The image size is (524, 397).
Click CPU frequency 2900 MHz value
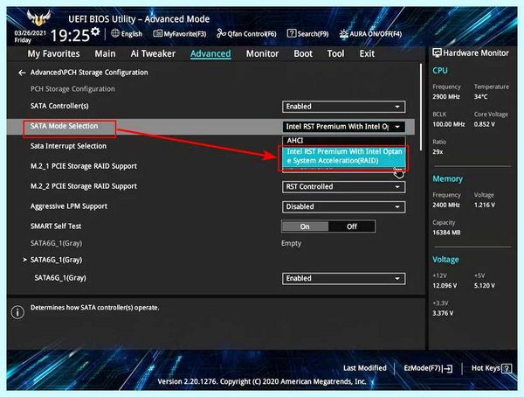pos(446,97)
